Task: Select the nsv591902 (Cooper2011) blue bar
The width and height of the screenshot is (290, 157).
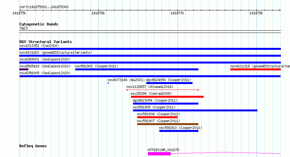Action: 137,69
